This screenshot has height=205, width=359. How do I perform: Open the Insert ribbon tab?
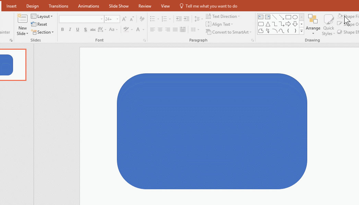pos(11,6)
